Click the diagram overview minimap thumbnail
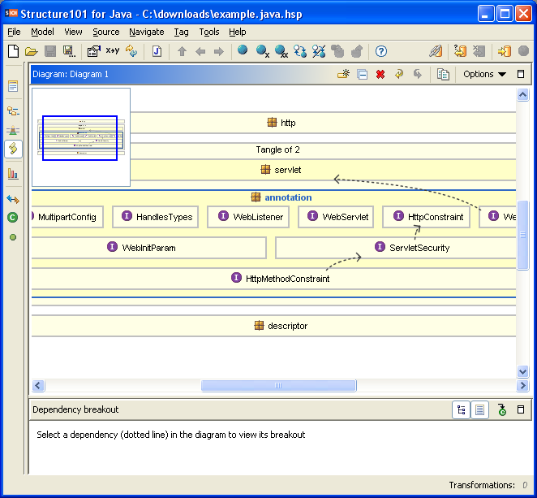The height and width of the screenshot is (498, 537). click(81, 137)
